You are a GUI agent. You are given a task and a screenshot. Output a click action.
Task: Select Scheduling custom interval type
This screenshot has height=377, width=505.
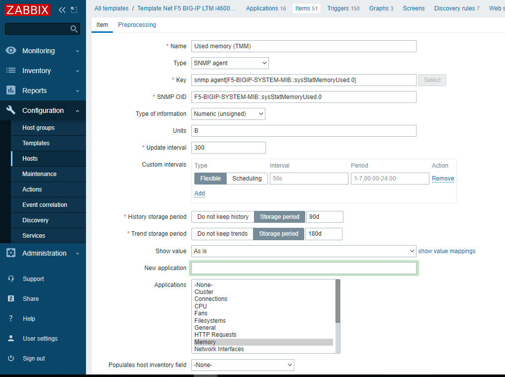click(x=247, y=179)
